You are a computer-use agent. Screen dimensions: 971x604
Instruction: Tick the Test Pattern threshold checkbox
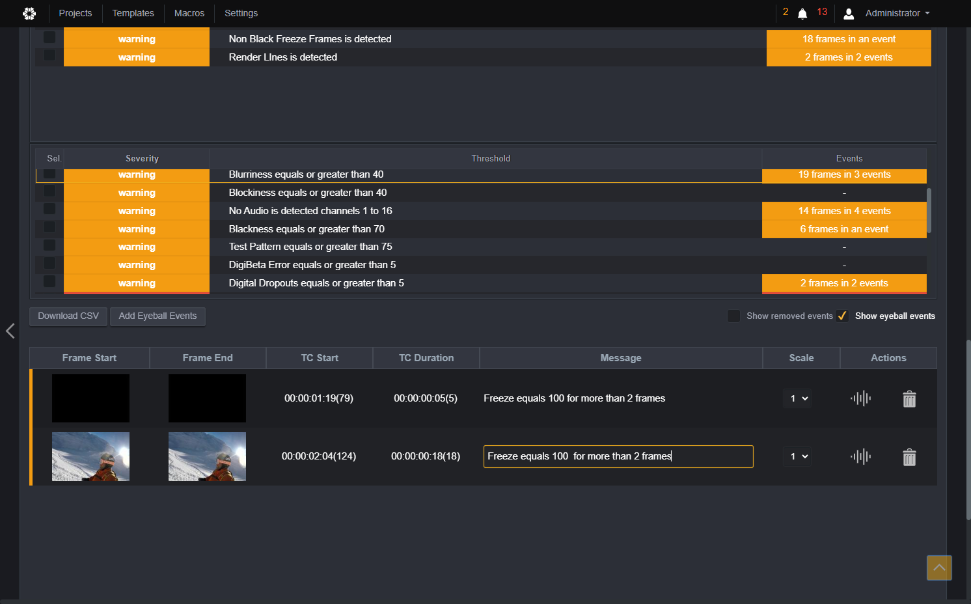[49, 245]
